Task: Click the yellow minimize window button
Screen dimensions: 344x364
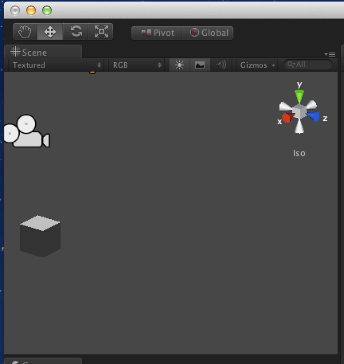Action: click(x=31, y=10)
